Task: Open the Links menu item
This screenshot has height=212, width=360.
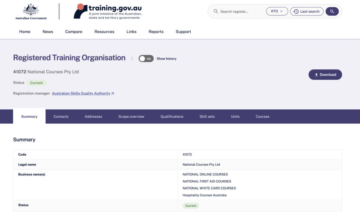Action: pyautogui.click(x=131, y=32)
